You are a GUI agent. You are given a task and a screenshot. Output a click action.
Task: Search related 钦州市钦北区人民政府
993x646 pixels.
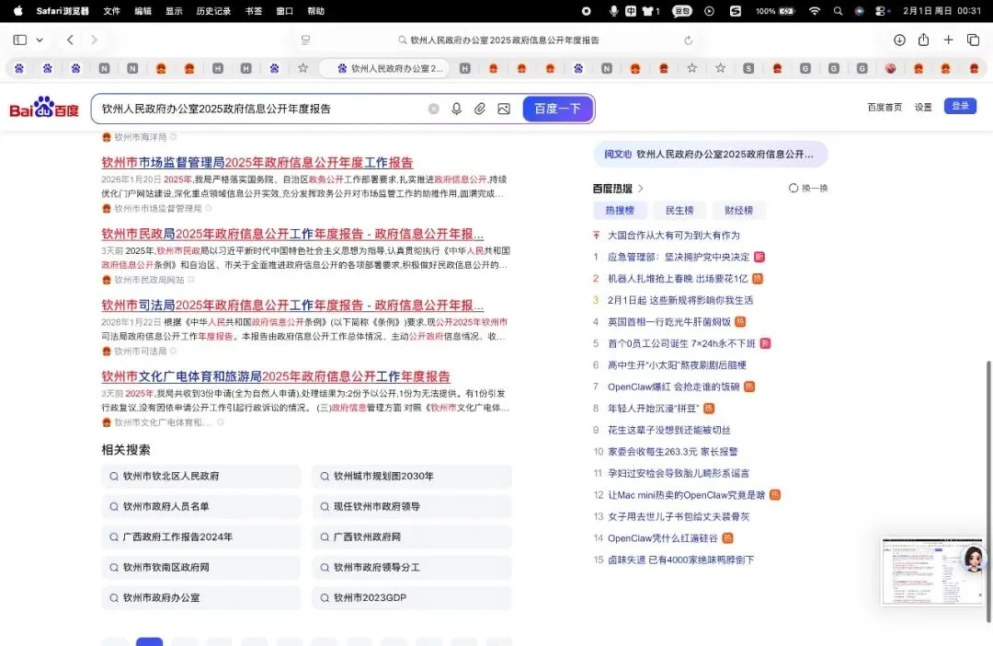click(x=200, y=476)
